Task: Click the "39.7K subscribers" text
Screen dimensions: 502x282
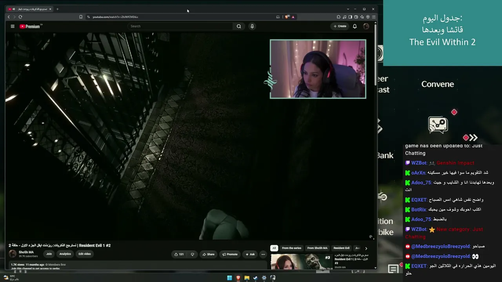Action: coord(28,256)
